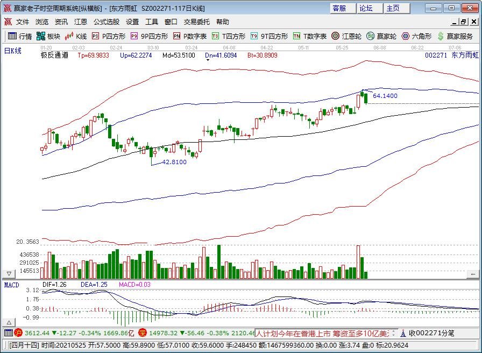Click the 论坛 button
Viewport: 482px width, 353px height.
click(x=370, y=8)
